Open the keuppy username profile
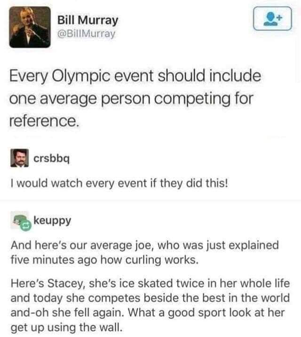The image size is (301, 337). (53, 220)
